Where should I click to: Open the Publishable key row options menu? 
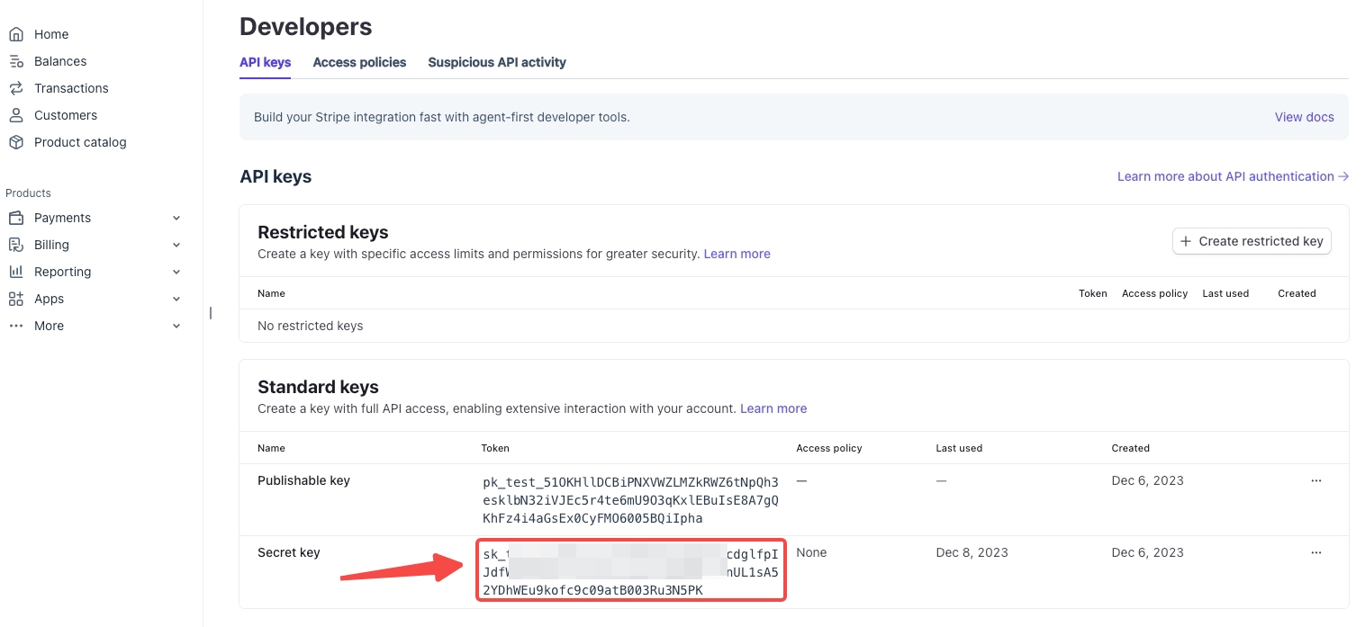pos(1316,480)
